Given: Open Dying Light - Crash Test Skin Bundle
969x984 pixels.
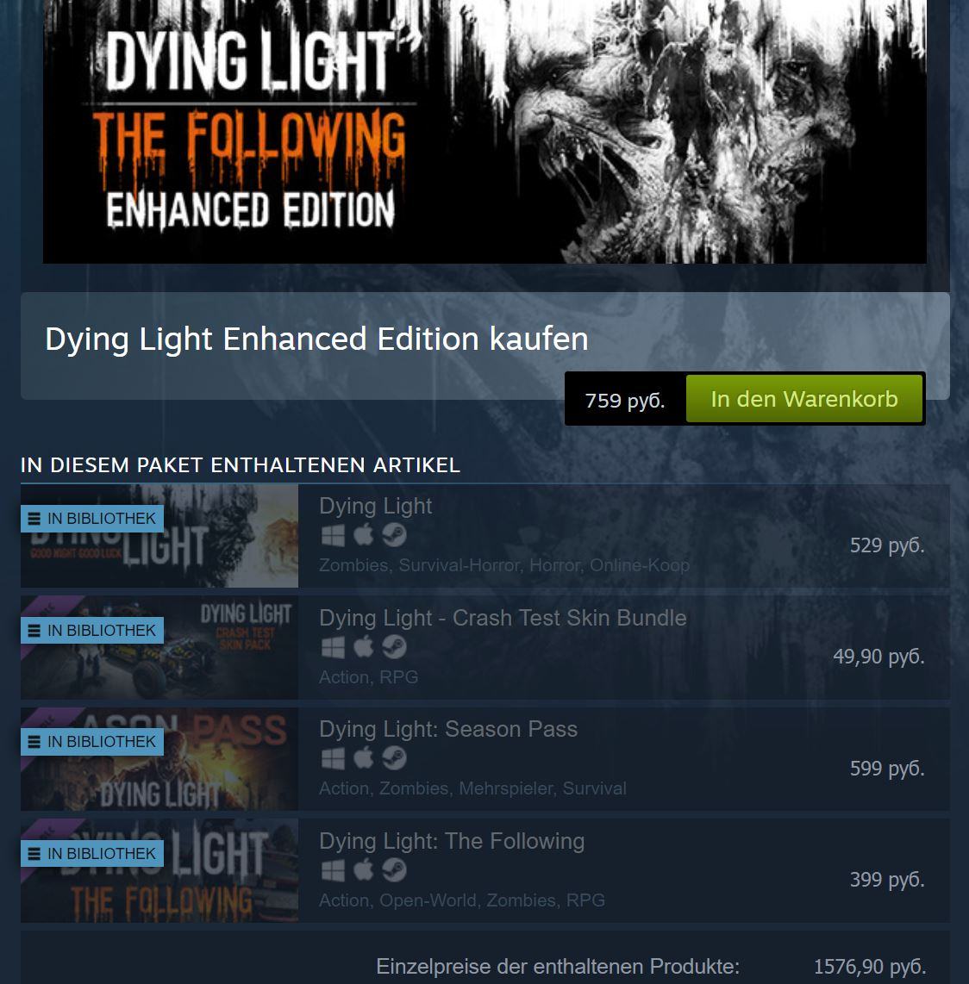Looking at the screenshot, I should click(503, 618).
